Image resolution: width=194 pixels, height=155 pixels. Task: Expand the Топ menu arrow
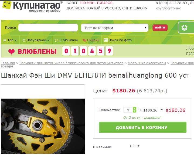tap(16, 40)
